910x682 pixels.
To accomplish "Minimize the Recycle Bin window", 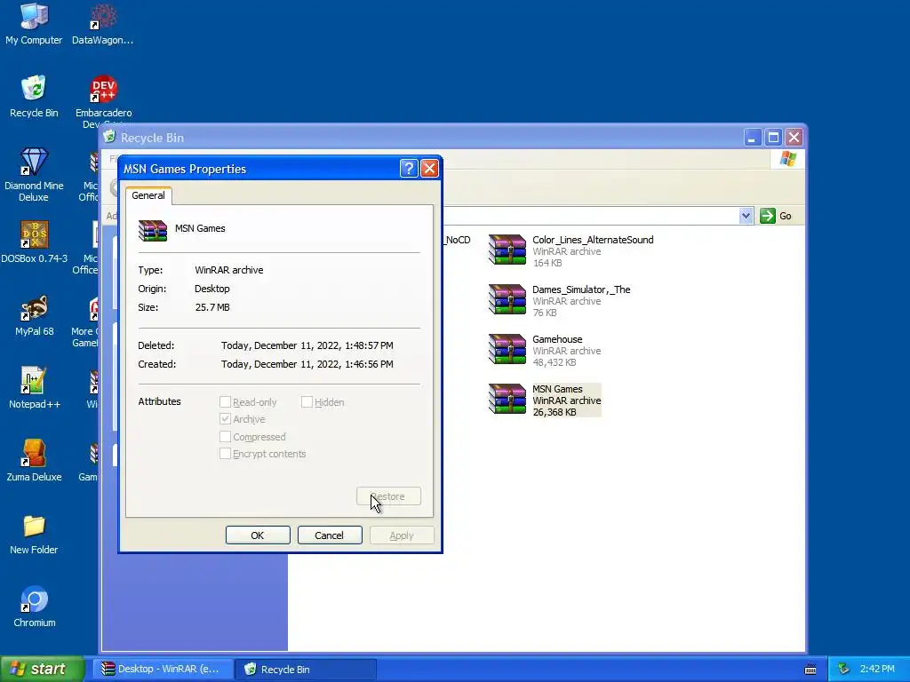I will coord(752,138).
